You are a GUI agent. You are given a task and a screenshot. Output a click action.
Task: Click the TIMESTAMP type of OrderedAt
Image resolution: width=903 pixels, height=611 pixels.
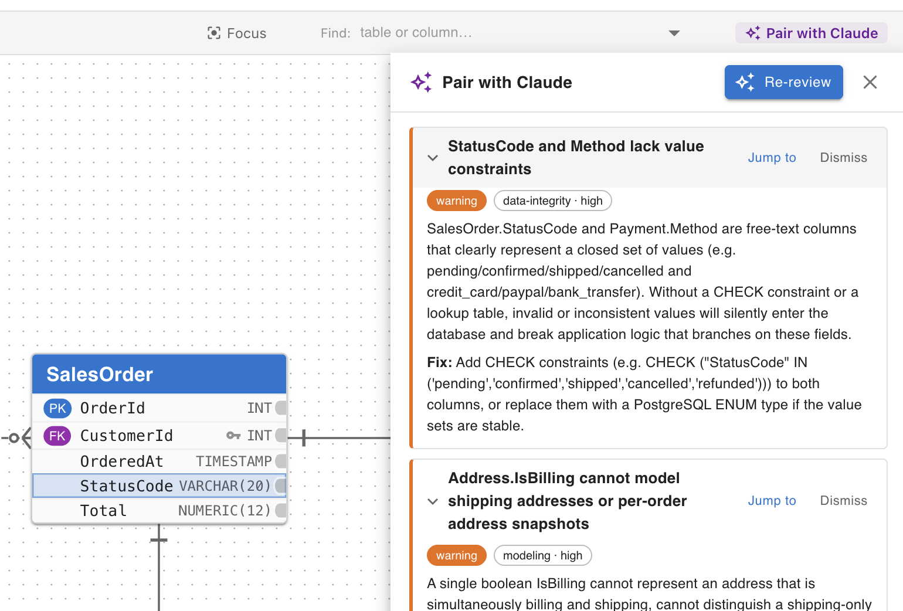click(x=234, y=461)
